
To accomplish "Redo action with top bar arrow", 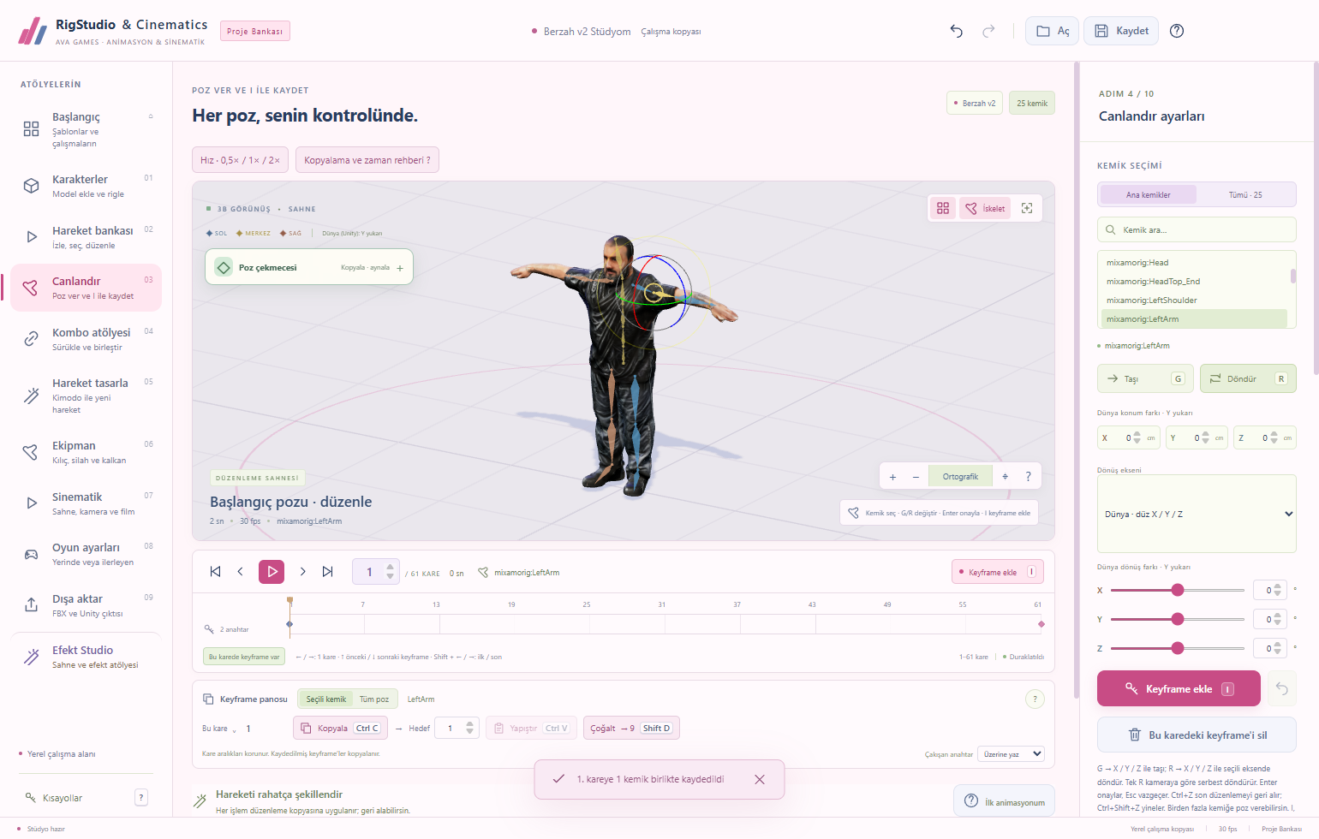I will tap(988, 31).
